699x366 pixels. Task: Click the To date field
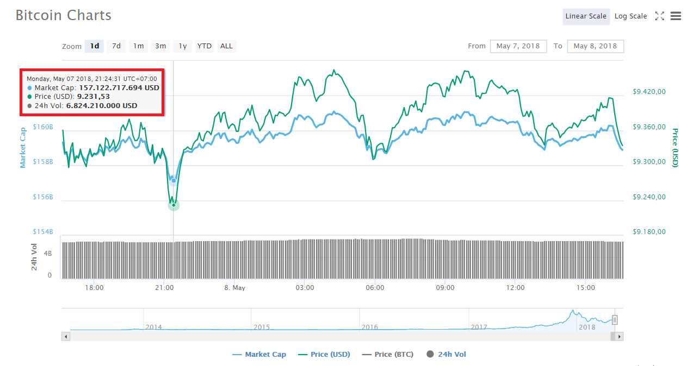[595, 46]
